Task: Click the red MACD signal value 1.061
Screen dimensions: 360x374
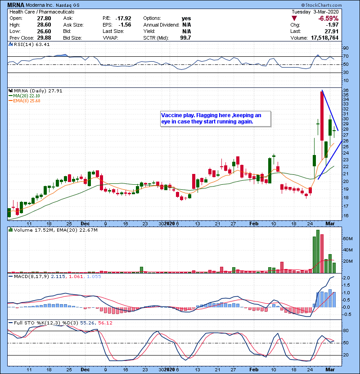Action: (x=76, y=277)
